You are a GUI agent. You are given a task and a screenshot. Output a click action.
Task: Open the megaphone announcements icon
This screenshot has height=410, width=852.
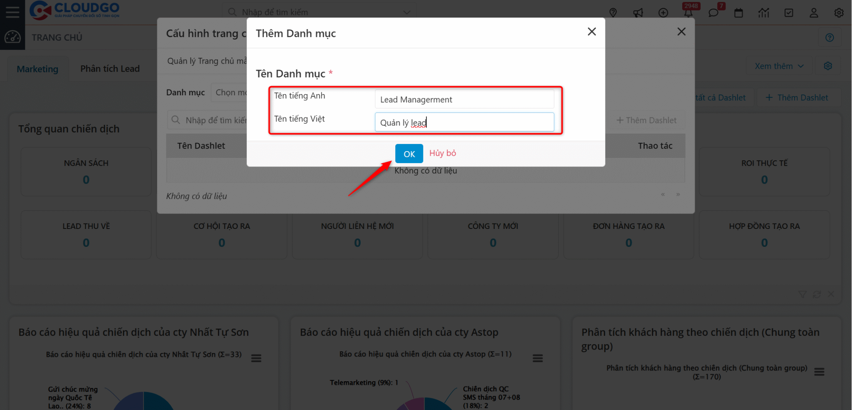tap(638, 12)
